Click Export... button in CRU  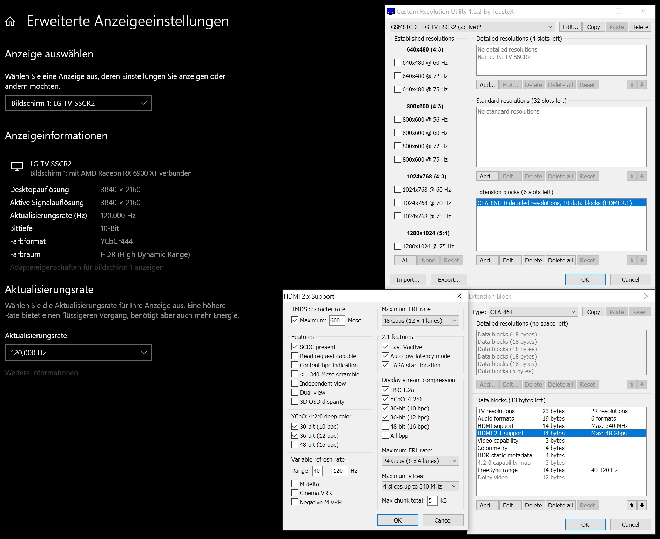pyautogui.click(x=449, y=279)
